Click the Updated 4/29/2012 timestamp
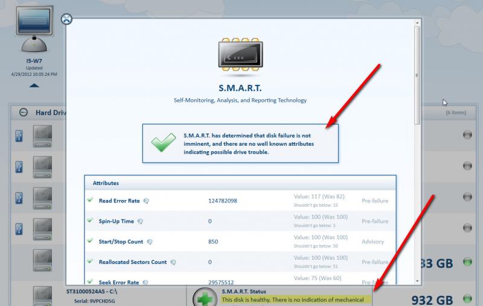The width and height of the screenshot is (483, 306). click(x=34, y=71)
